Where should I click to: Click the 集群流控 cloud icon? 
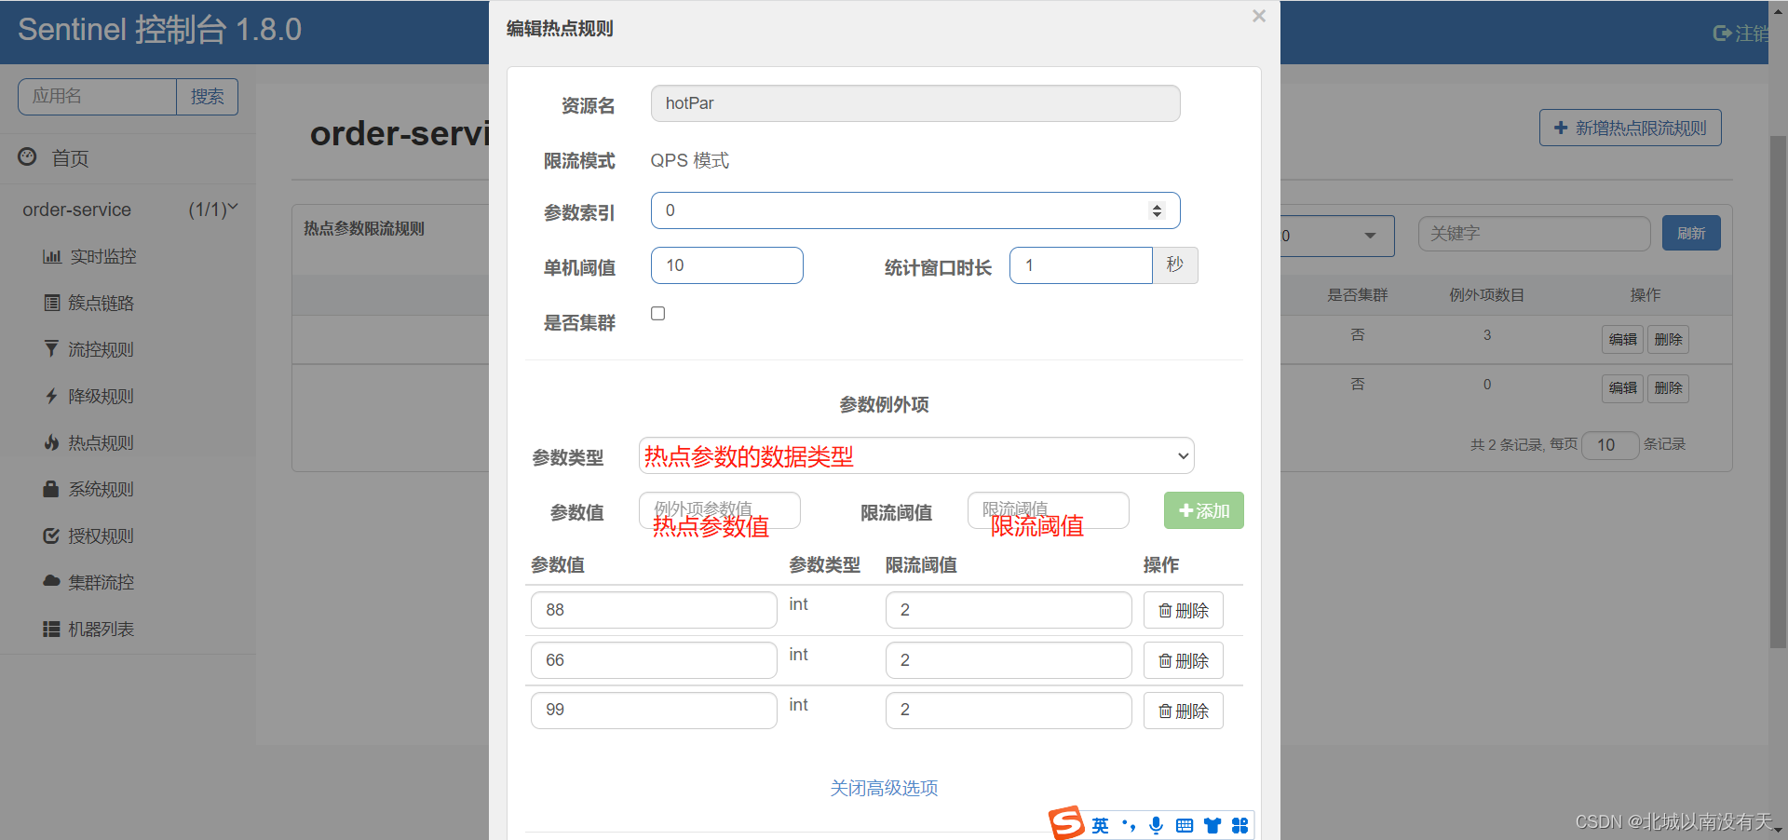click(x=51, y=581)
